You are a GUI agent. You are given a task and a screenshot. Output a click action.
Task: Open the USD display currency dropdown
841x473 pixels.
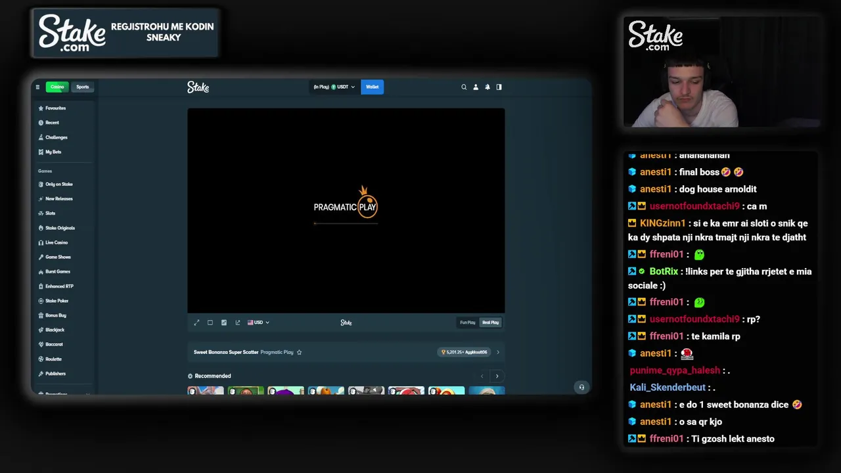point(258,323)
